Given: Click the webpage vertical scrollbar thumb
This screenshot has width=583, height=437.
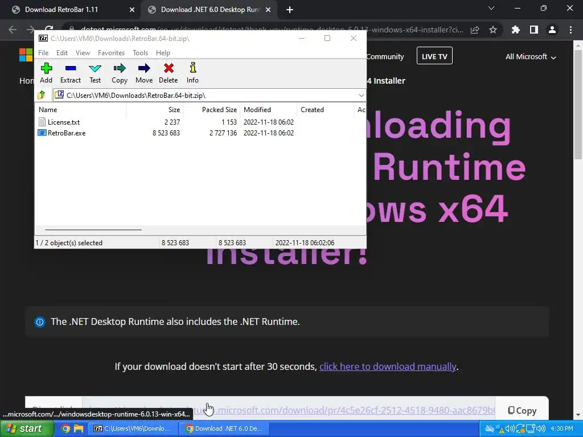Looking at the screenshot, I should tap(578, 104).
